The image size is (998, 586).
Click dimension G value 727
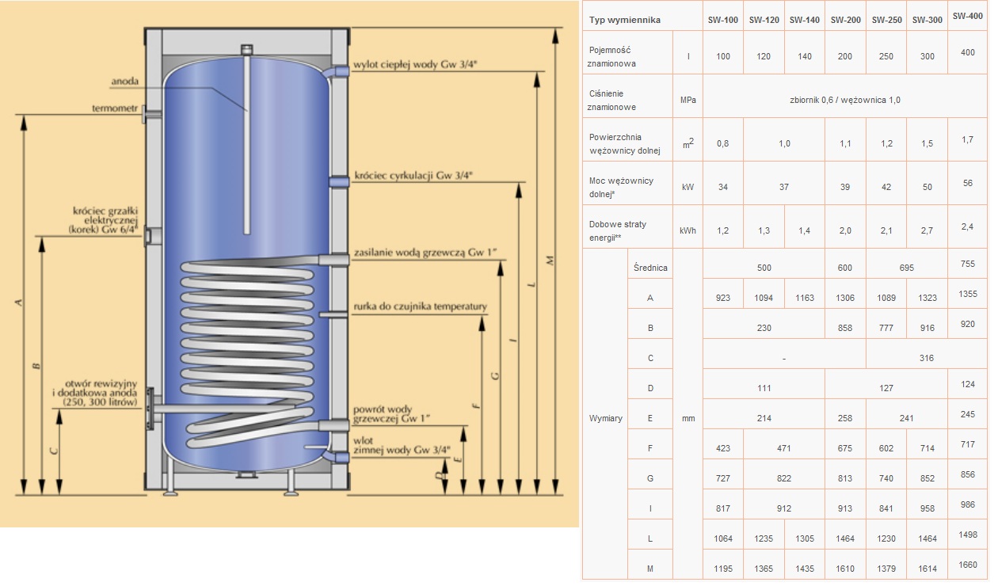pyautogui.click(x=722, y=478)
